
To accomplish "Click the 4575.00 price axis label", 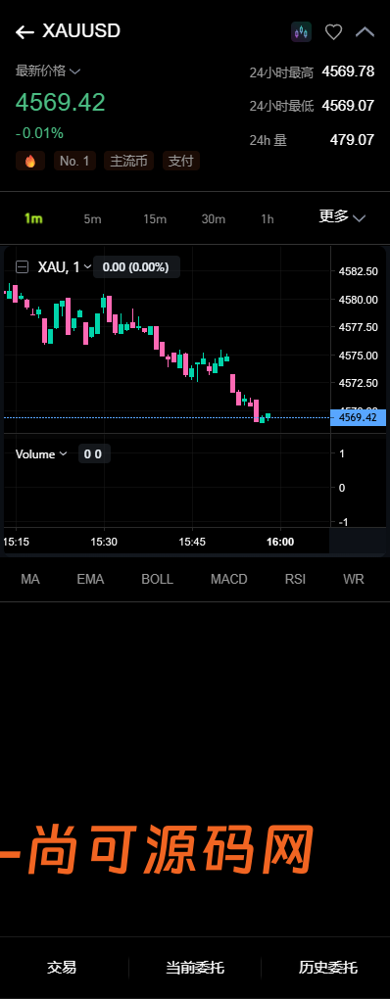I will [358, 356].
